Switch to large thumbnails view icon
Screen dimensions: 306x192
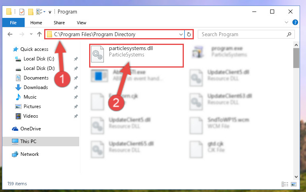[294, 184]
